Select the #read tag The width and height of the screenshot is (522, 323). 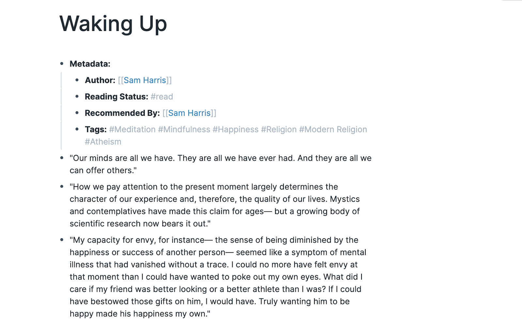pyautogui.click(x=162, y=97)
